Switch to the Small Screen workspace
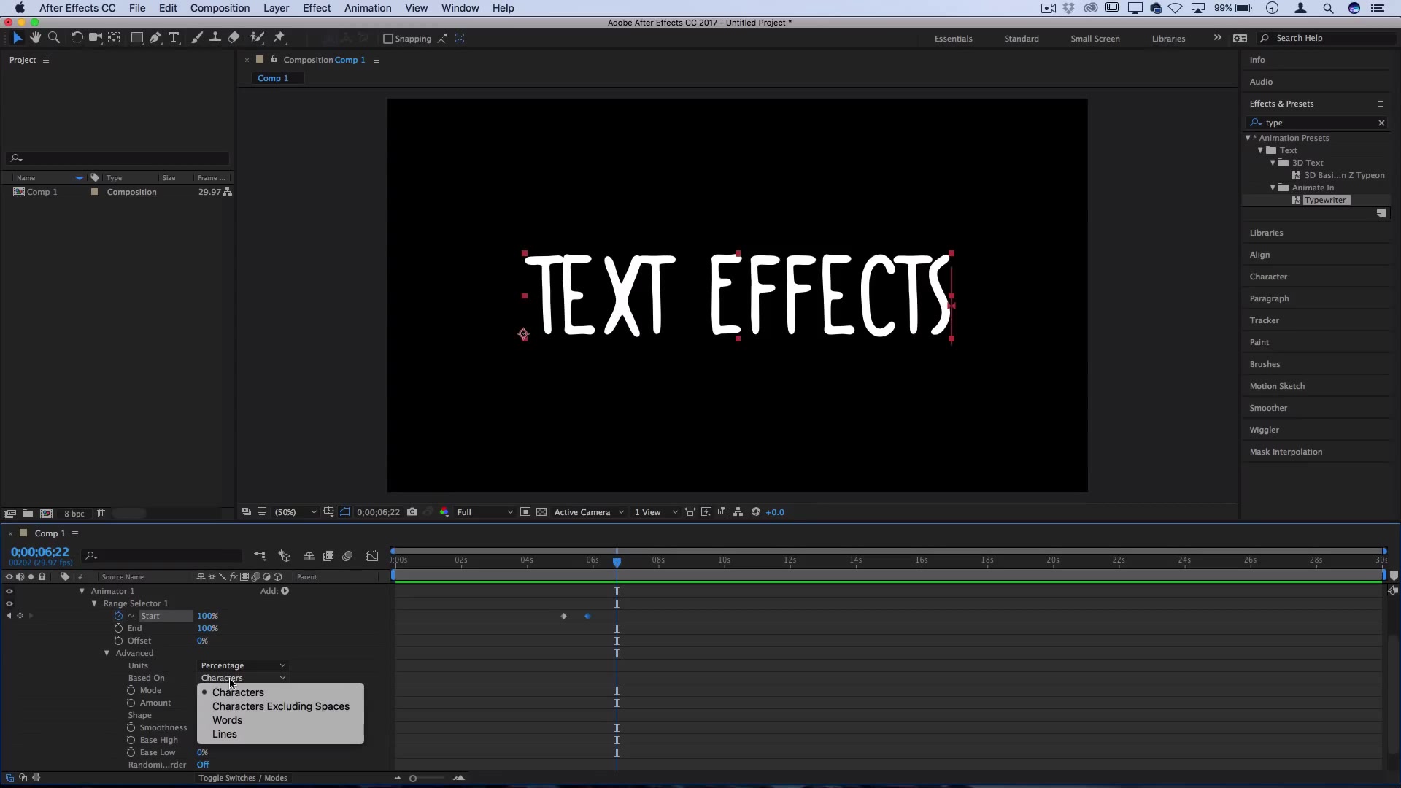 [x=1095, y=38]
